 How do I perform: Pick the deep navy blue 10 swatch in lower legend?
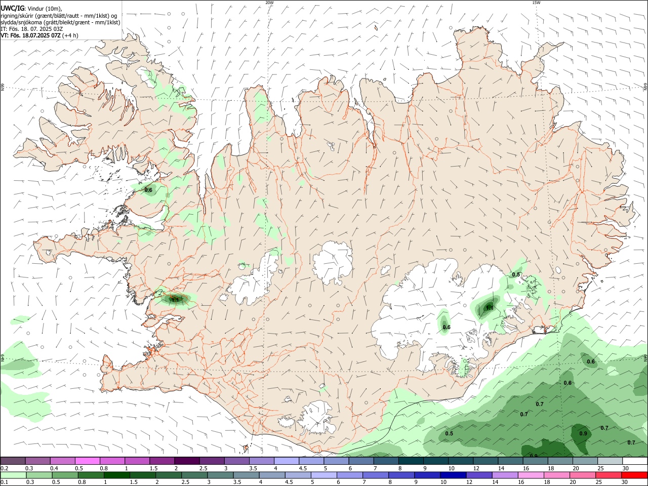pos(453,475)
